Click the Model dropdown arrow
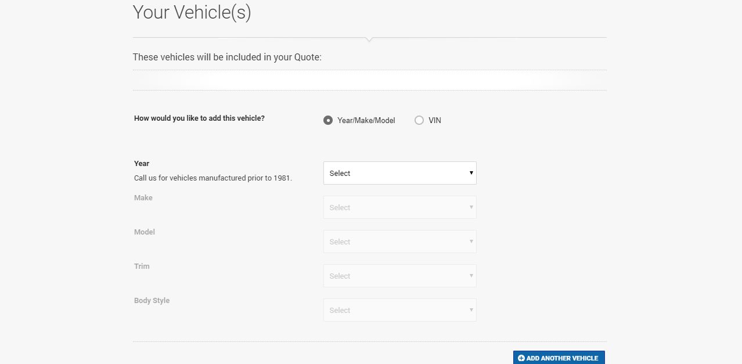Viewport: 742px width, 364px height. click(471, 242)
